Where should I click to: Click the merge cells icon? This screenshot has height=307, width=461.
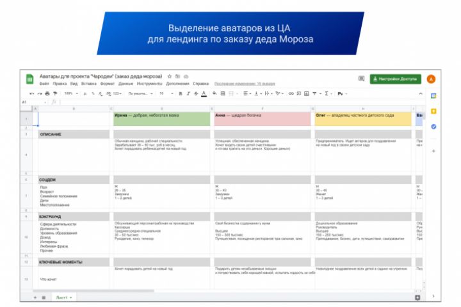click(x=232, y=94)
